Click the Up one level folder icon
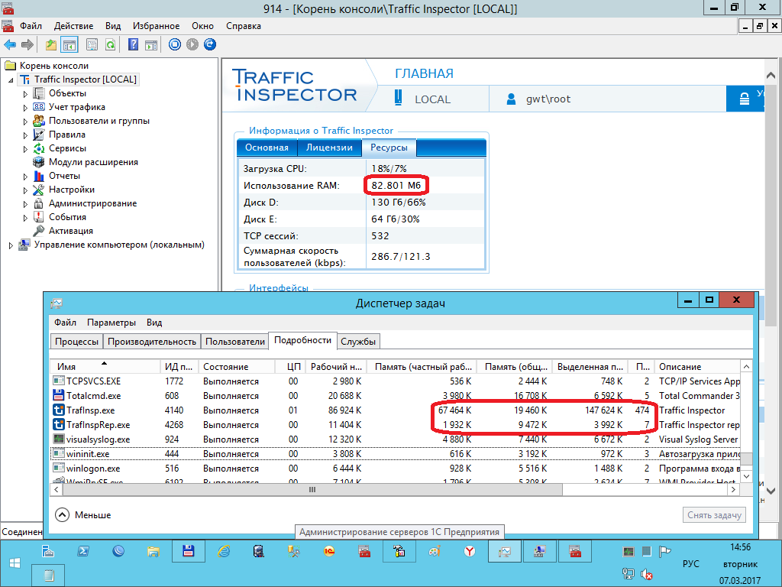 coord(51,45)
